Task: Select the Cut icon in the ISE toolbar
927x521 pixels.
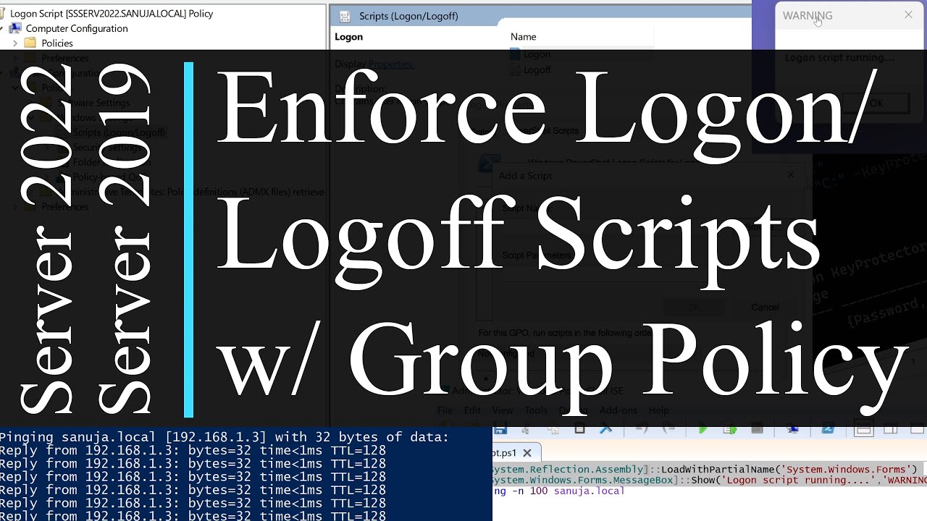Action: (524, 428)
